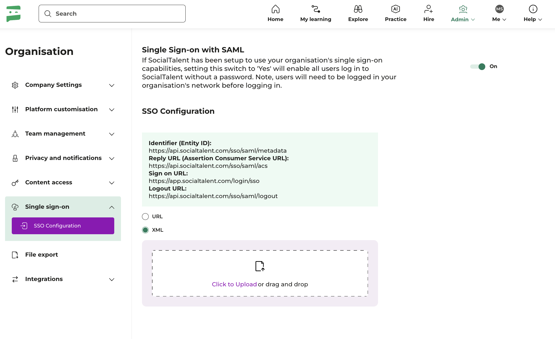Click the Click to Upload link
The height and width of the screenshot is (339, 555).
[x=234, y=284]
